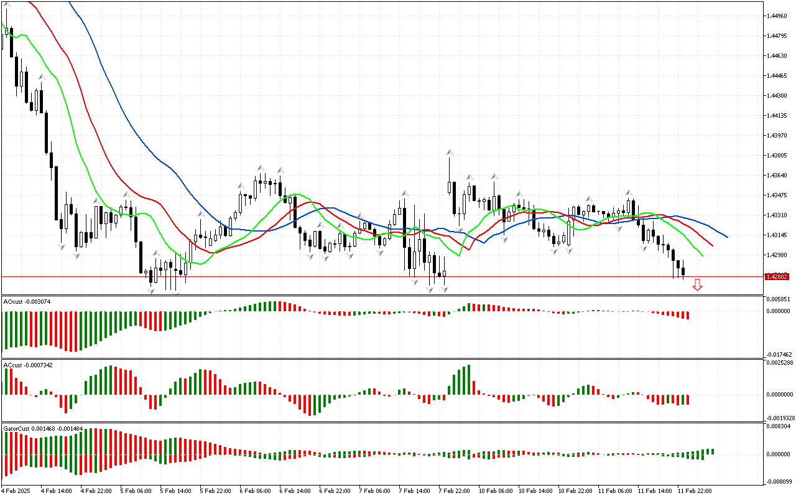Click the -0.008099 value on the GatorCust scale

pos(780,481)
